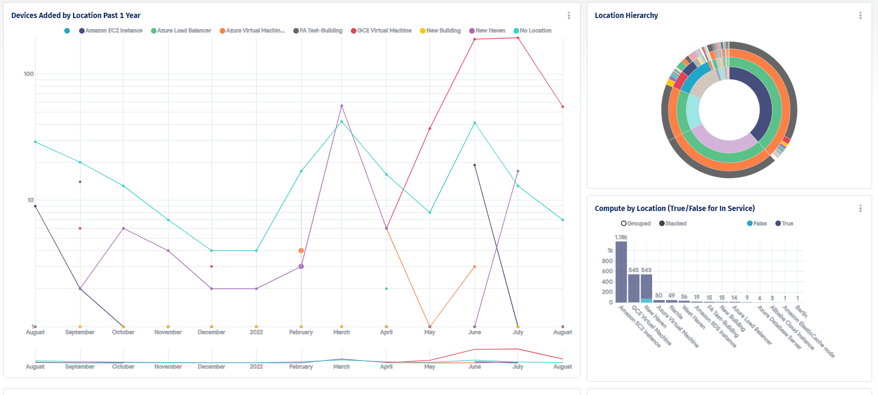878x395 pixels.
Task: Click the bar labeled 543 in the compute chart
Action: pos(646,286)
